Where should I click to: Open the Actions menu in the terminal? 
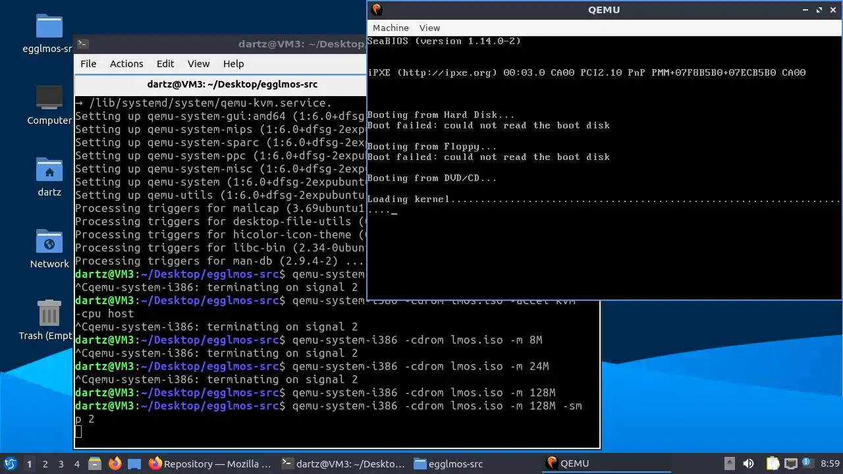tap(126, 64)
